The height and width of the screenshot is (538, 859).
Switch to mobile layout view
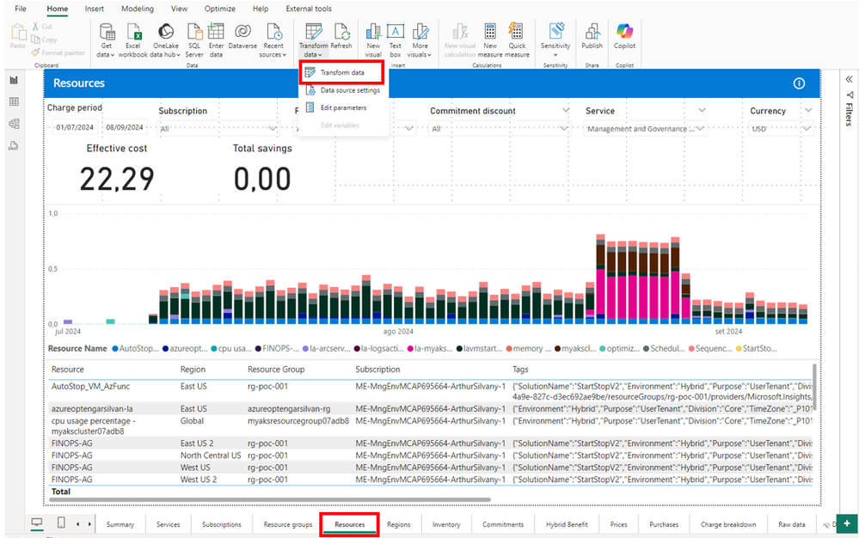[x=61, y=523]
